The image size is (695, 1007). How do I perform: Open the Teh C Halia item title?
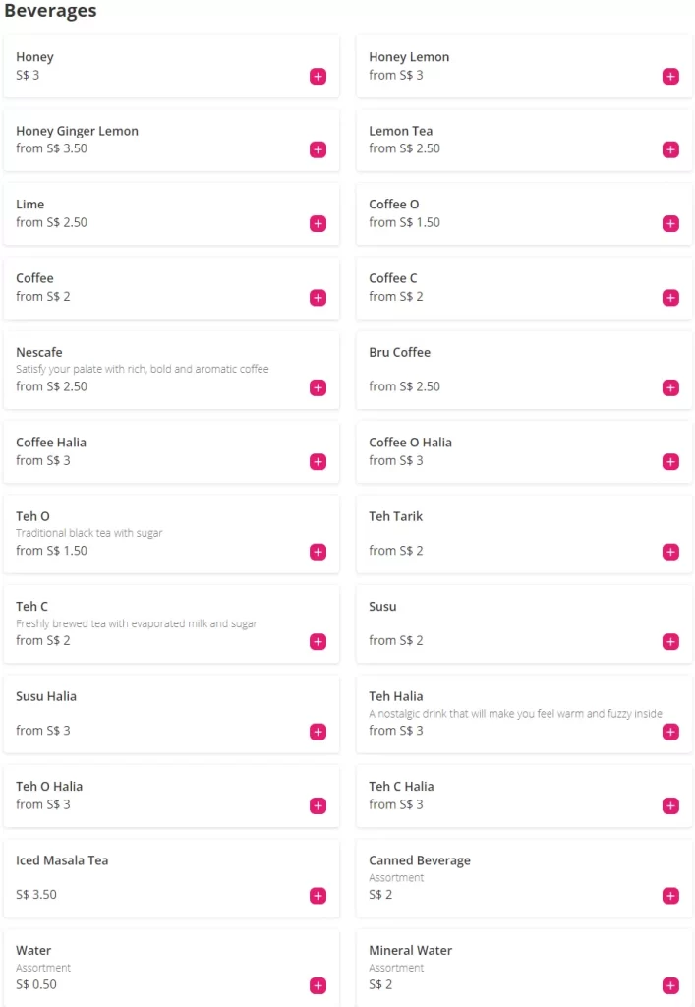pos(401,787)
